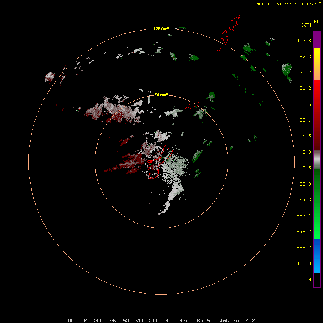The width and height of the screenshot is (323, 323).
Task: Click the yellow segment of velocity color bar
Action: point(317,64)
